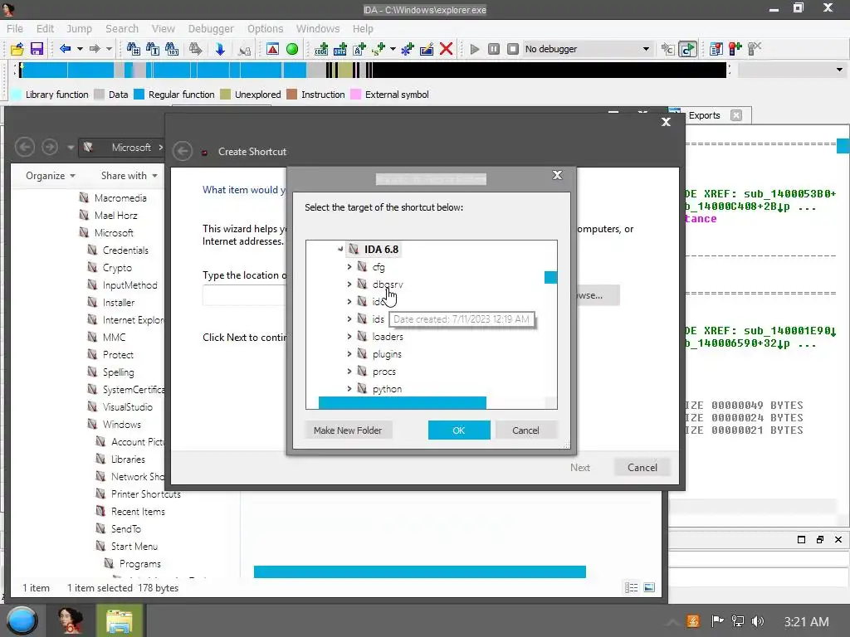Image resolution: width=850 pixels, height=637 pixels.
Task: Click the folder tree vertical scrollbar thumb
Action: coord(551,277)
